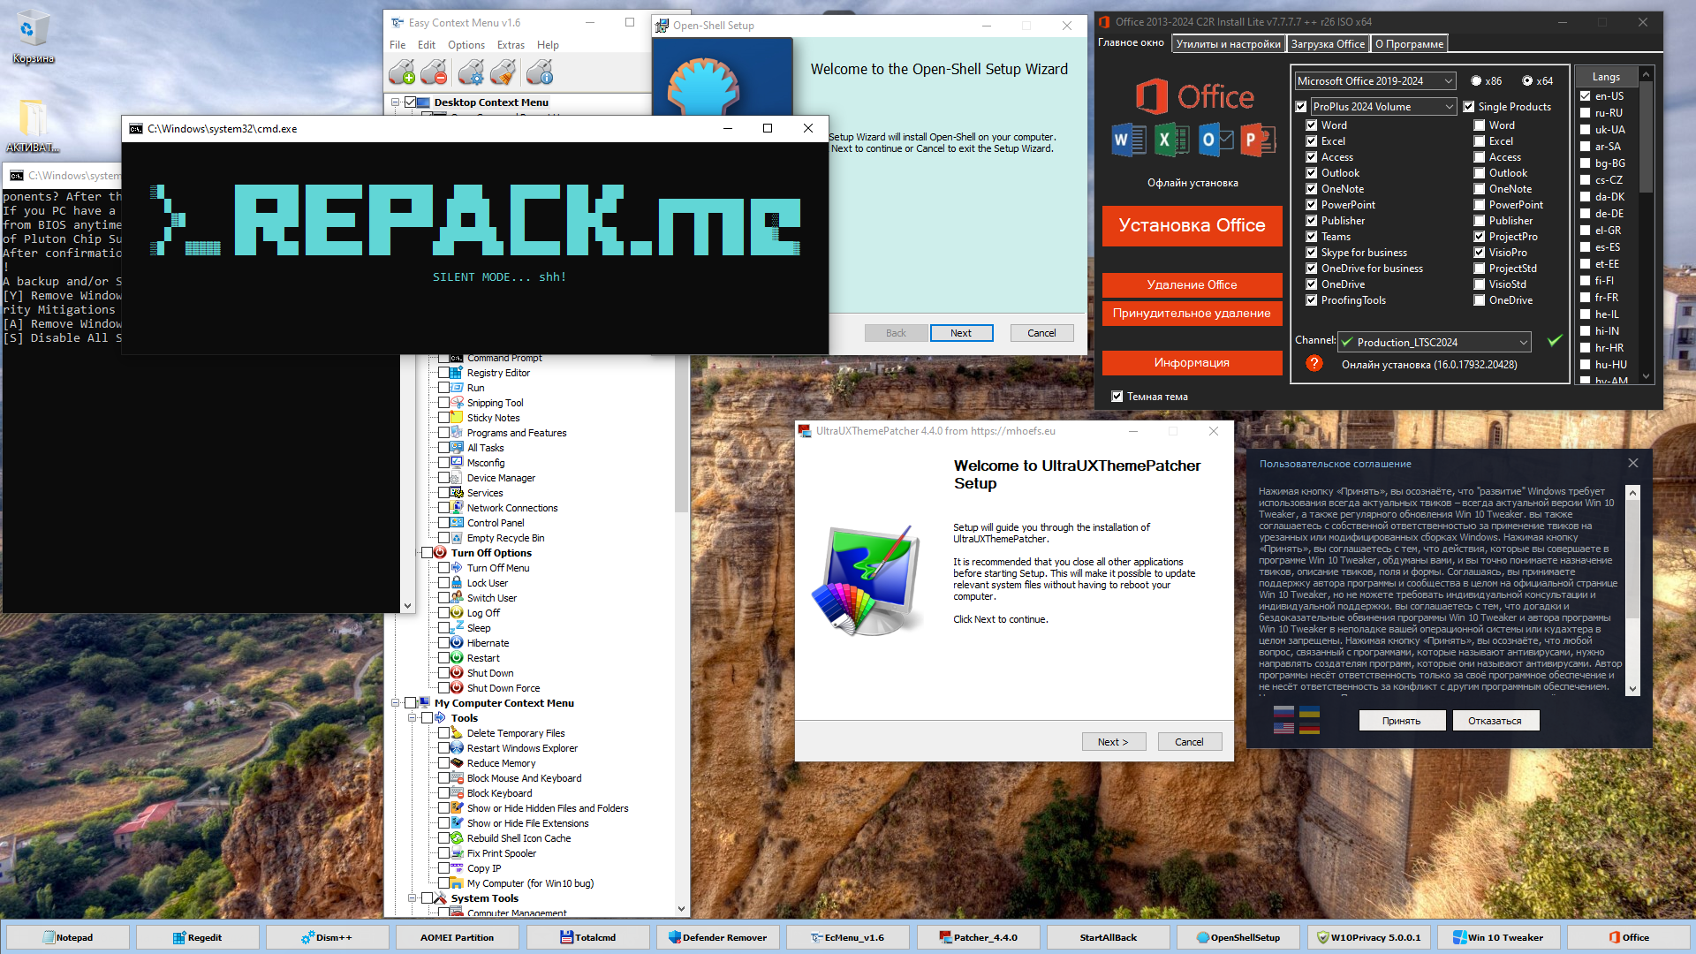
Task: Click the PowerPoint icon in Office installer
Action: (x=1258, y=140)
